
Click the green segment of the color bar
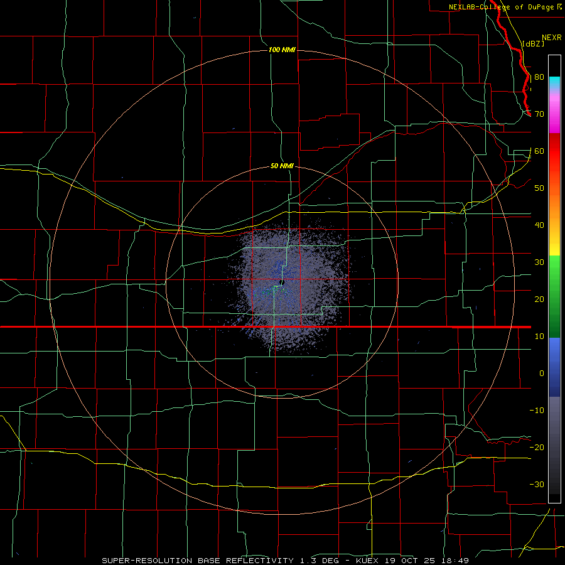tap(554, 296)
